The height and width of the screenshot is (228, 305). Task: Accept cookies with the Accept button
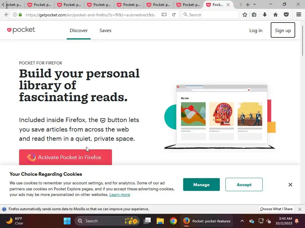pyautogui.click(x=244, y=185)
